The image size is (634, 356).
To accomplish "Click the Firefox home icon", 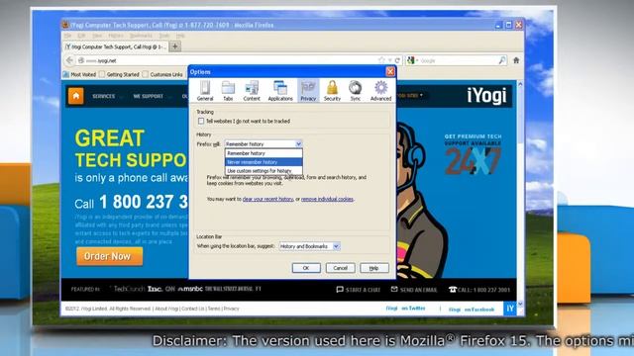I will tap(516, 60).
